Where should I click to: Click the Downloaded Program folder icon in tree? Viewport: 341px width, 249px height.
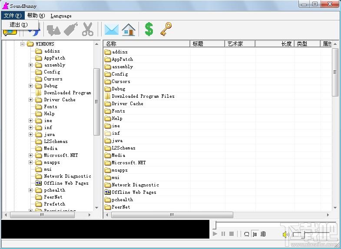click(x=39, y=93)
